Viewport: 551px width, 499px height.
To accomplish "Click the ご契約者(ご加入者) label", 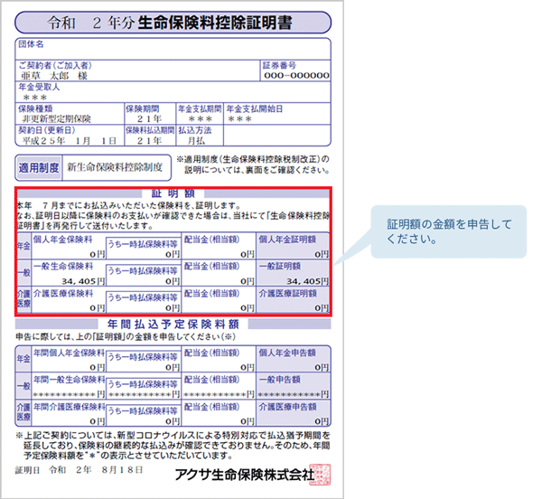I will click(55, 65).
